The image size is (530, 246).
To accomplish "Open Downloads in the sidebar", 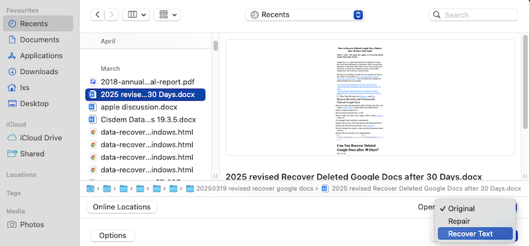I will pyautogui.click(x=38, y=71).
